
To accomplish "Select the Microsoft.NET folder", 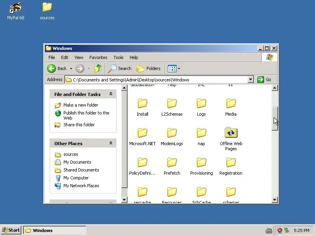I will point(143,137).
